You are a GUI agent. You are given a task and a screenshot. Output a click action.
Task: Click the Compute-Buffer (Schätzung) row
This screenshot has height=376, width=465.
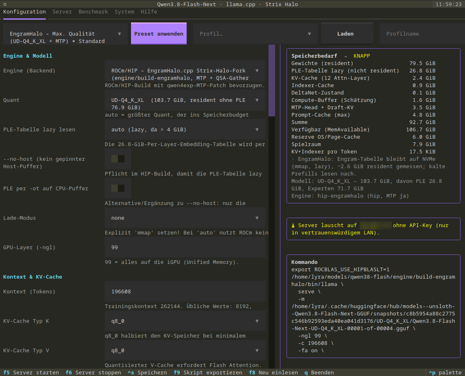click(x=363, y=100)
